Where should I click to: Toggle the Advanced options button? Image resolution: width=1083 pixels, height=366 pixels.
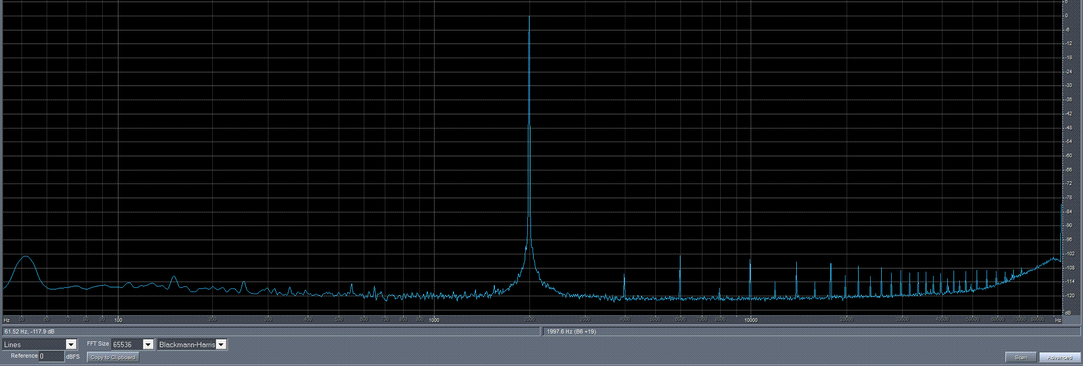(x=1059, y=358)
